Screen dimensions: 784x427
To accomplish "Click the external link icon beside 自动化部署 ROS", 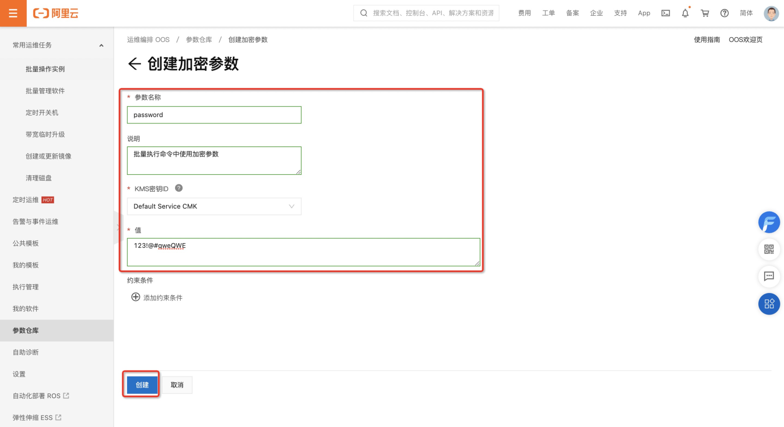I will tap(66, 395).
